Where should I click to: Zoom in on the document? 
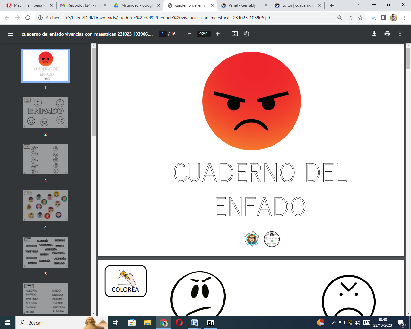click(218, 33)
